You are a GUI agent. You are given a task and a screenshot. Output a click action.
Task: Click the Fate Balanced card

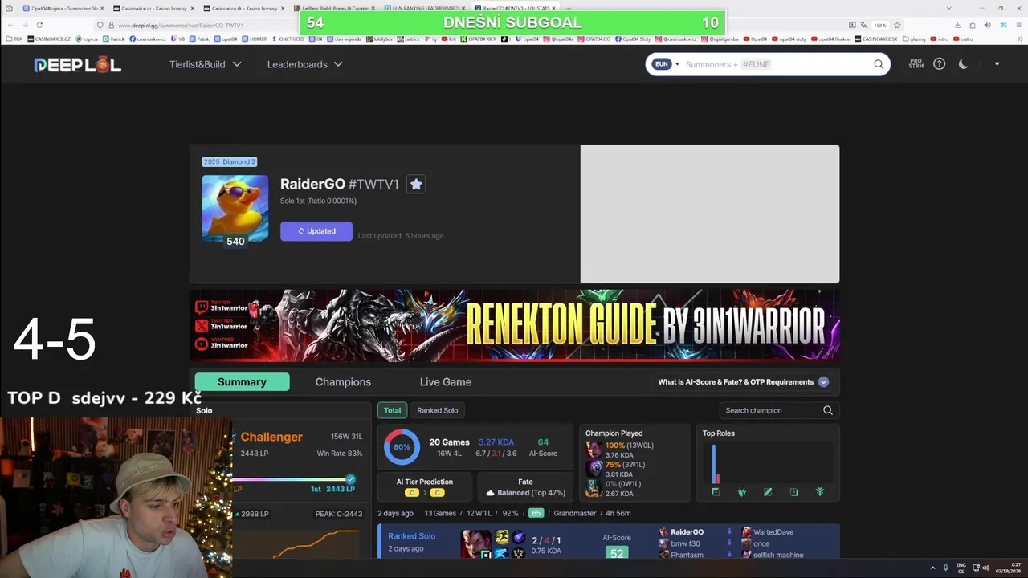click(525, 486)
